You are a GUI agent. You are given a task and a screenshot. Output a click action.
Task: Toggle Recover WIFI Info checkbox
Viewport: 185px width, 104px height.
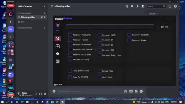coord(70,55)
